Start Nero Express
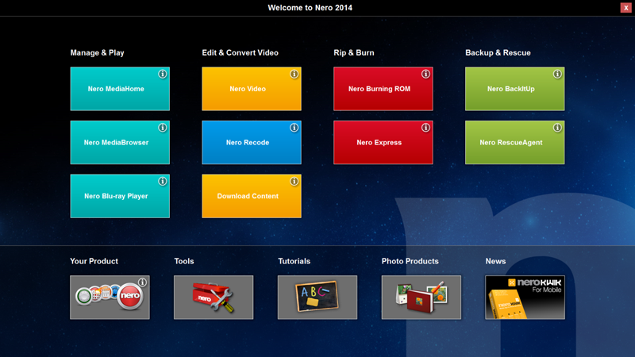 (x=383, y=143)
